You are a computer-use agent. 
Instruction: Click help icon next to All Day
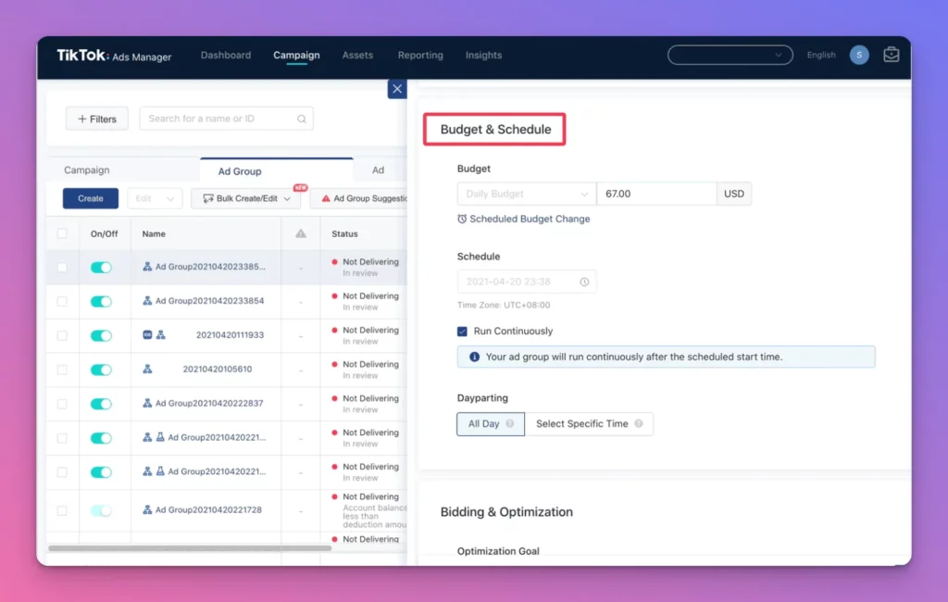510,424
